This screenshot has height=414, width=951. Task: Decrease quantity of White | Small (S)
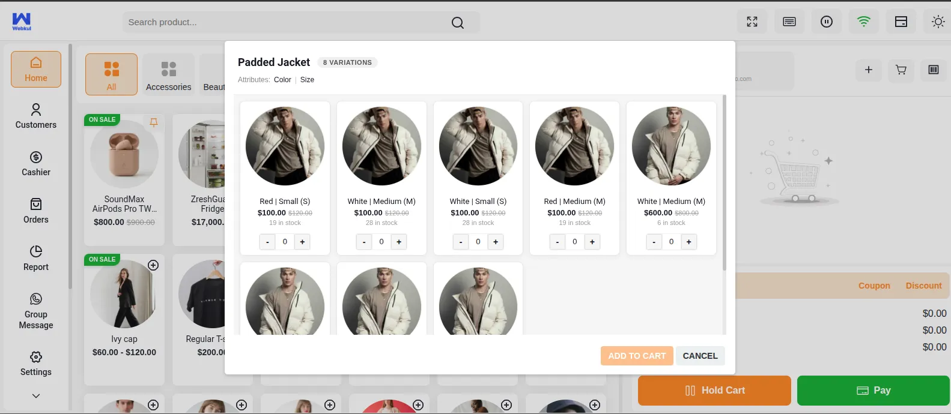[x=461, y=242]
